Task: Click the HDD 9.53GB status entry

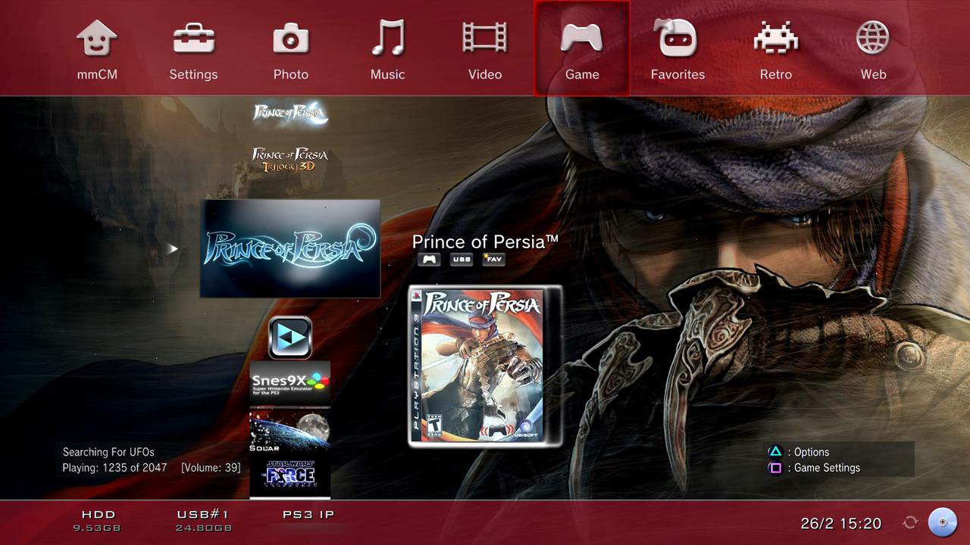Action: coord(97,521)
